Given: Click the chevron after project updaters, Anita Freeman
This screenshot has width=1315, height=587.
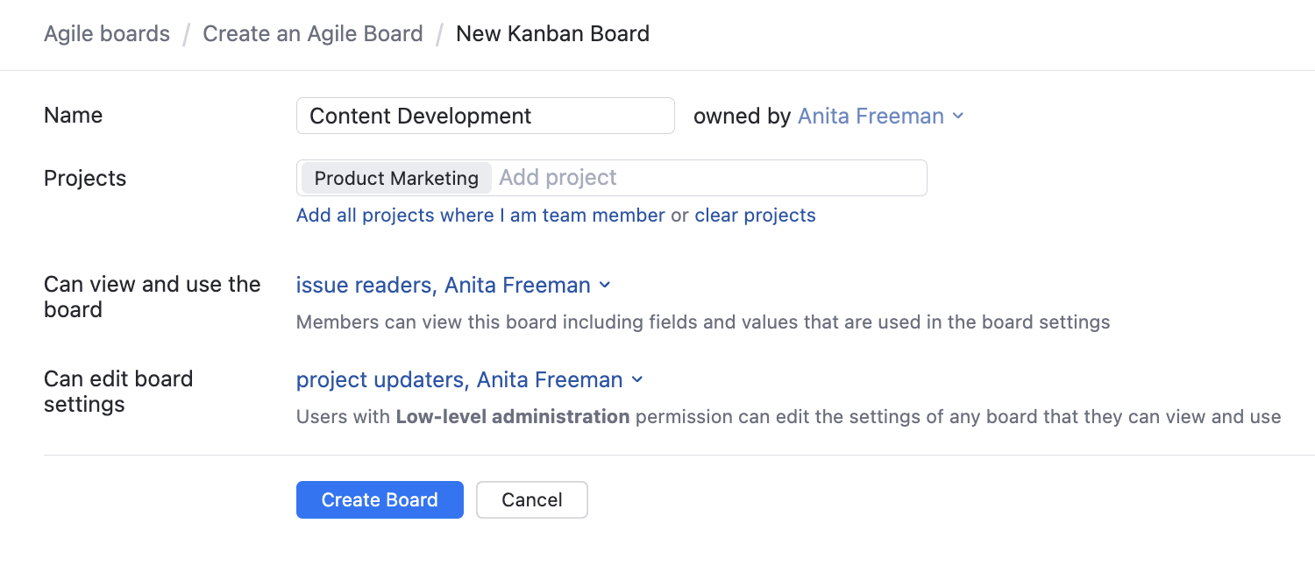Looking at the screenshot, I should point(637,380).
